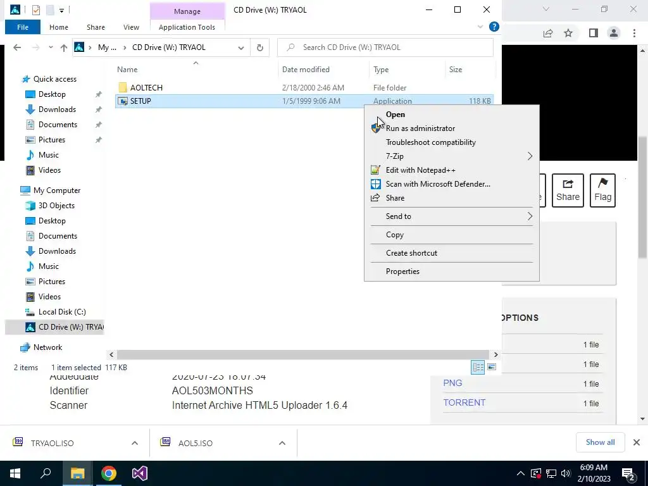Open Videos under My Computer

49,297
